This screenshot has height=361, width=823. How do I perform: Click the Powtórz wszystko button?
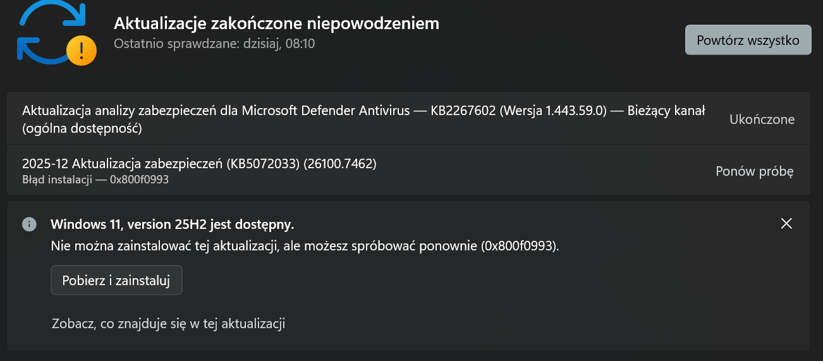click(x=748, y=40)
